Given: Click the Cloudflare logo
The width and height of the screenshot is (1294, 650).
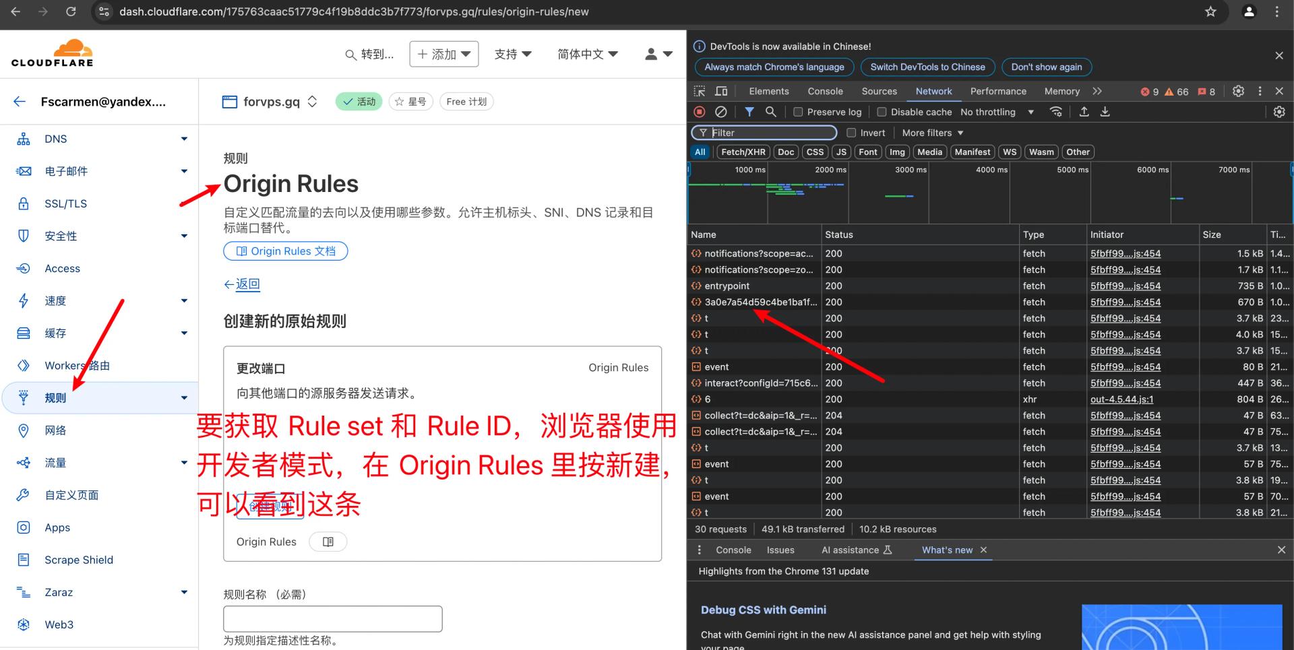Looking at the screenshot, I should point(53,53).
